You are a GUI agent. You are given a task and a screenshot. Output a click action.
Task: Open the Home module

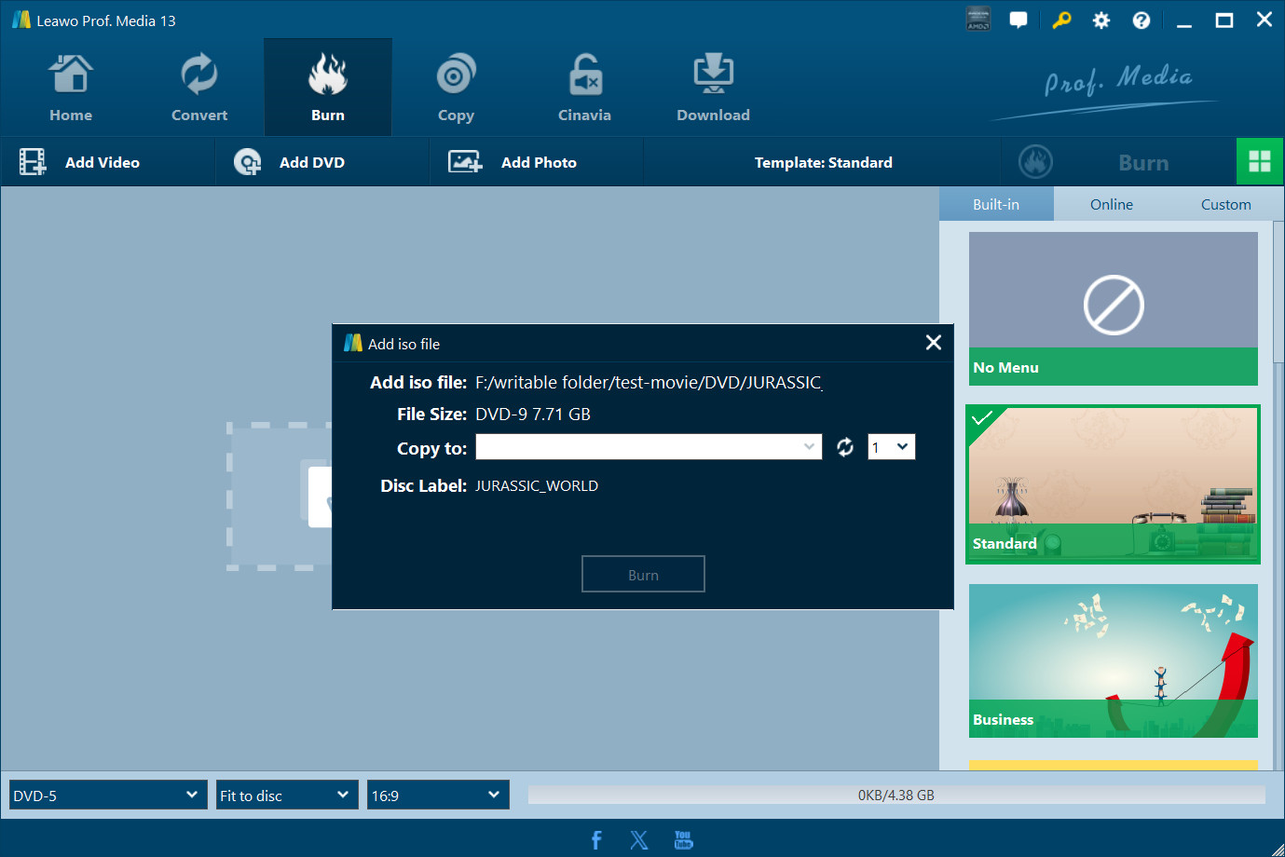point(71,88)
